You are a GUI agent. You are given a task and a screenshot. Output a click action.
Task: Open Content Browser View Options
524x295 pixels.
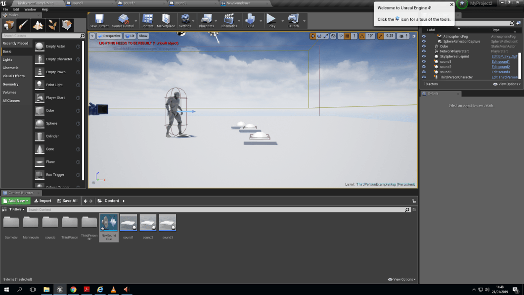402,279
